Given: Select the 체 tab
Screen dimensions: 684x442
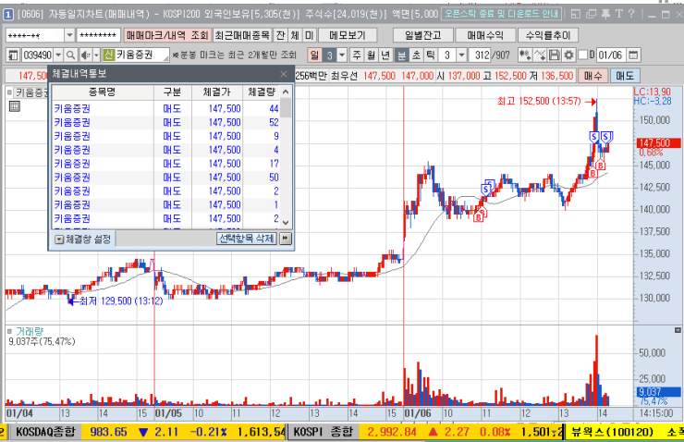Looking at the screenshot, I should [x=295, y=35].
